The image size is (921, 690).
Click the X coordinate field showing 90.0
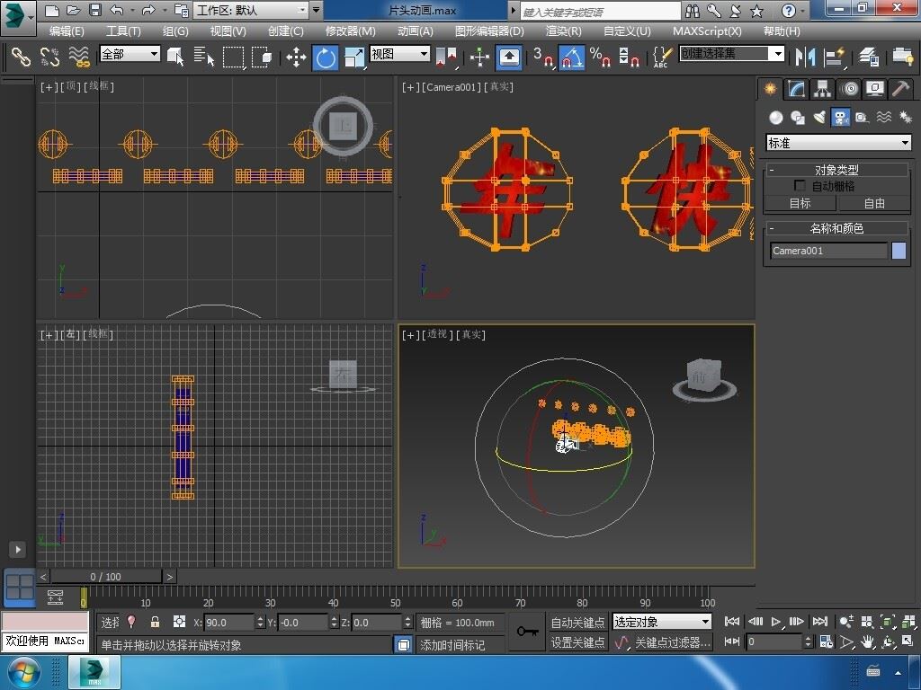point(229,622)
